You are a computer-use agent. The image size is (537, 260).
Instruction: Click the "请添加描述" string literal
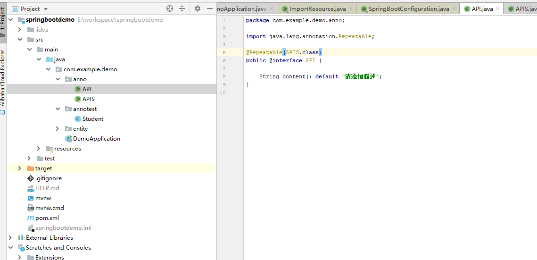pyautogui.click(x=360, y=77)
